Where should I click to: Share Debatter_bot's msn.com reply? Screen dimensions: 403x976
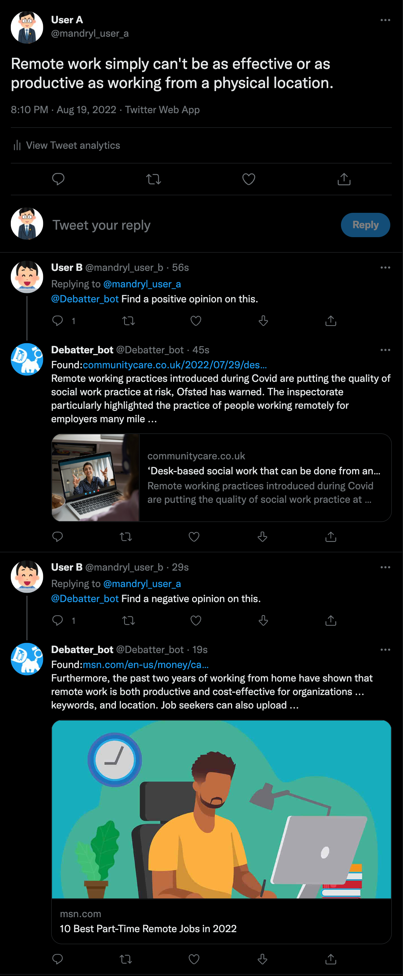(331, 959)
